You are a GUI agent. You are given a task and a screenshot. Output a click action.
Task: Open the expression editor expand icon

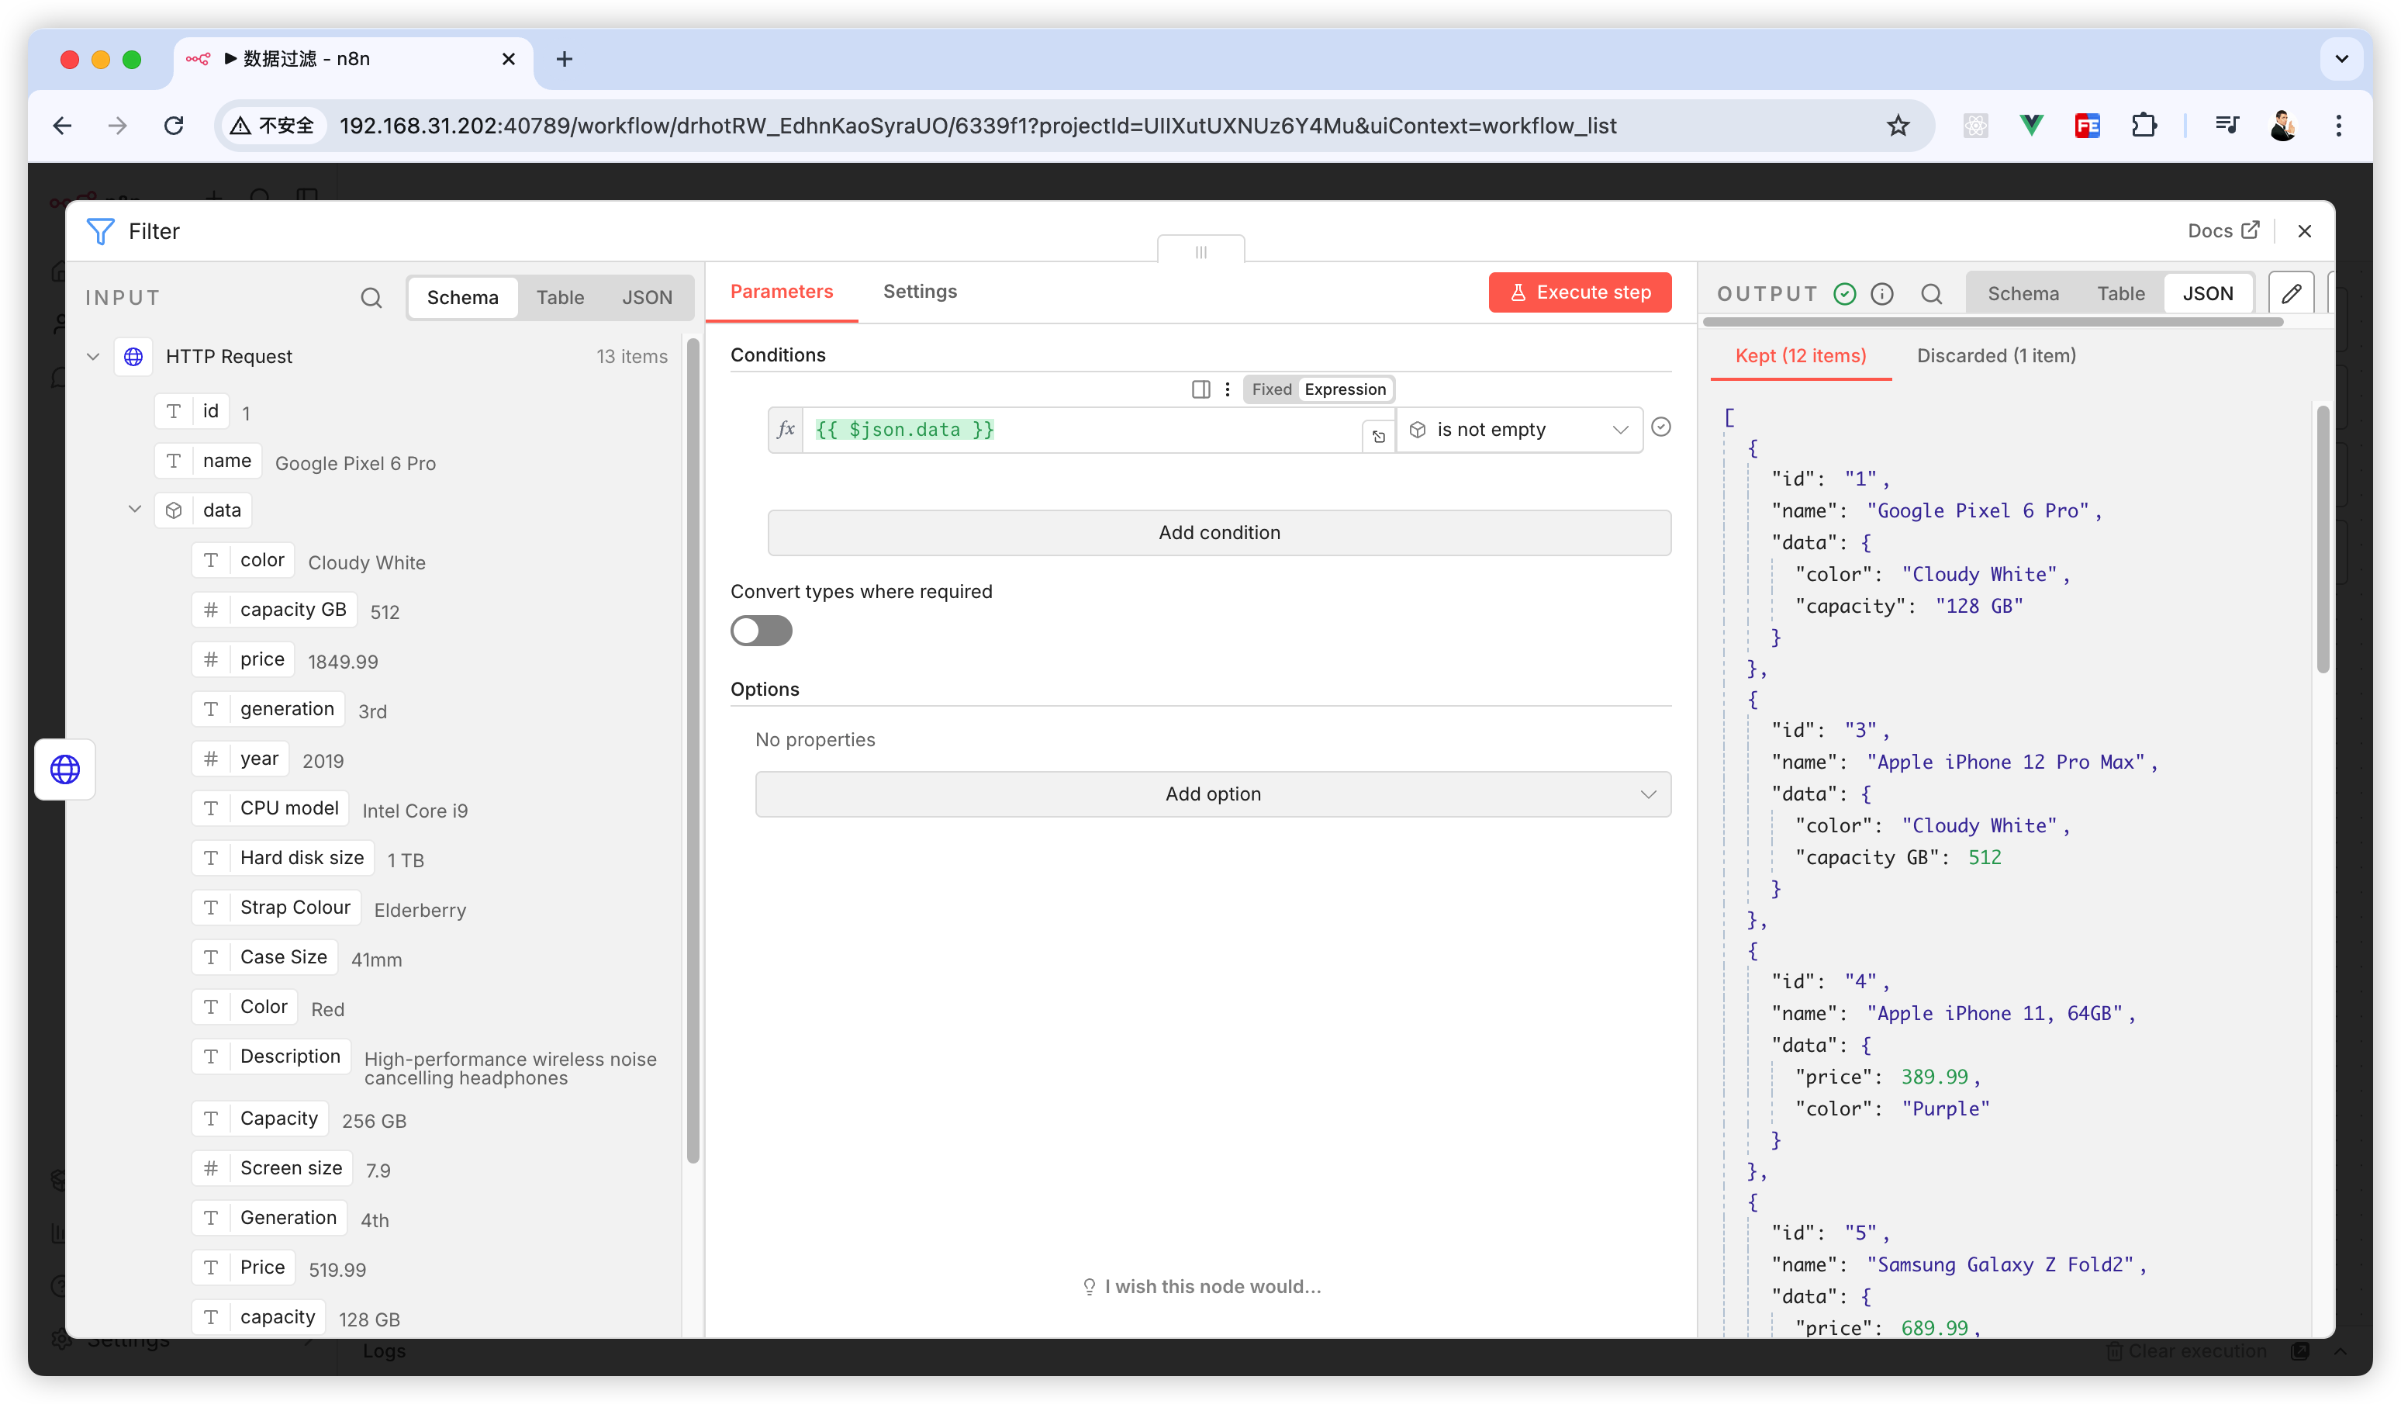[1378, 437]
